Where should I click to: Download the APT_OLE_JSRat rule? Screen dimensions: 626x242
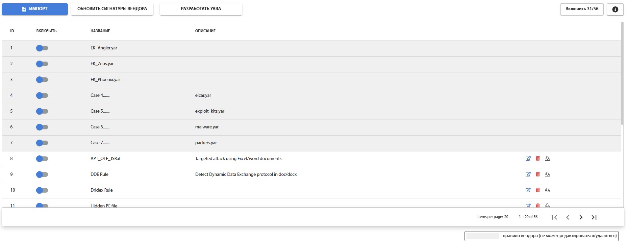coord(547,158)
